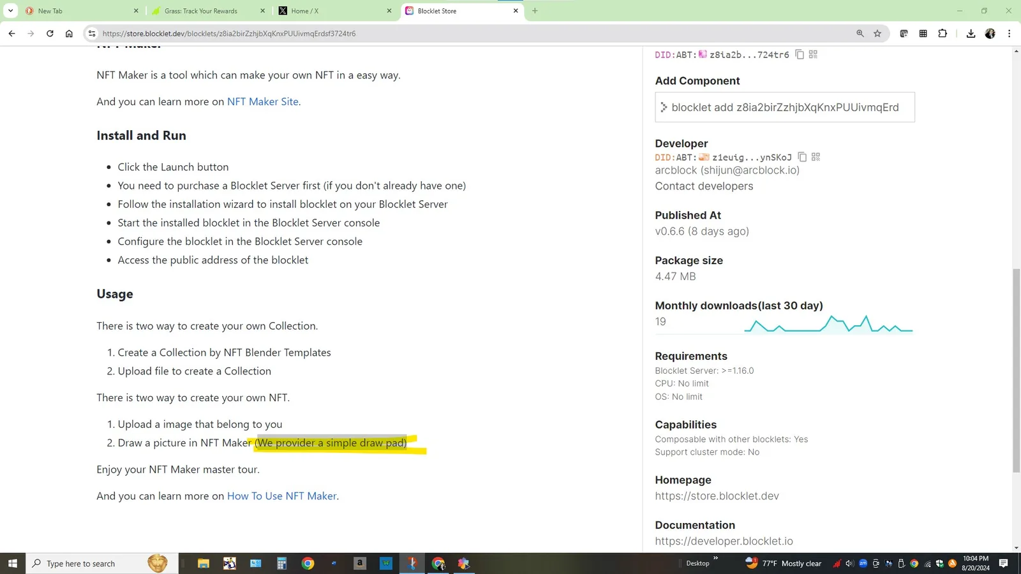Open the tab search dropdown
This screenshot has height=574, width=1021.
[10, 10]
